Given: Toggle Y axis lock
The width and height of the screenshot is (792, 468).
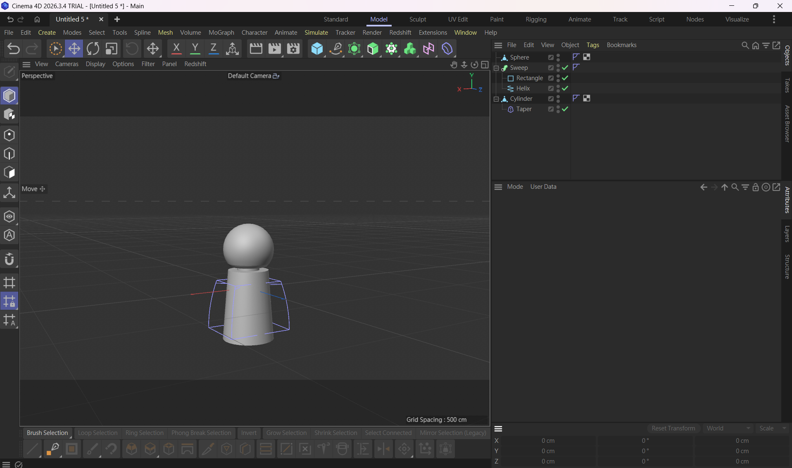Looking at the screenshot, I should pyautogui.click(x=195, y=49).
